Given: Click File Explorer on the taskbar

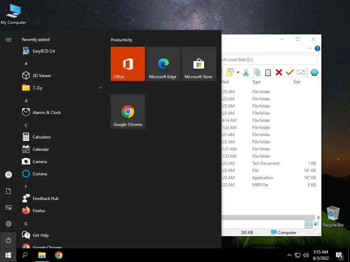Looking at the screenshot, I should click(x=42, y=255).
